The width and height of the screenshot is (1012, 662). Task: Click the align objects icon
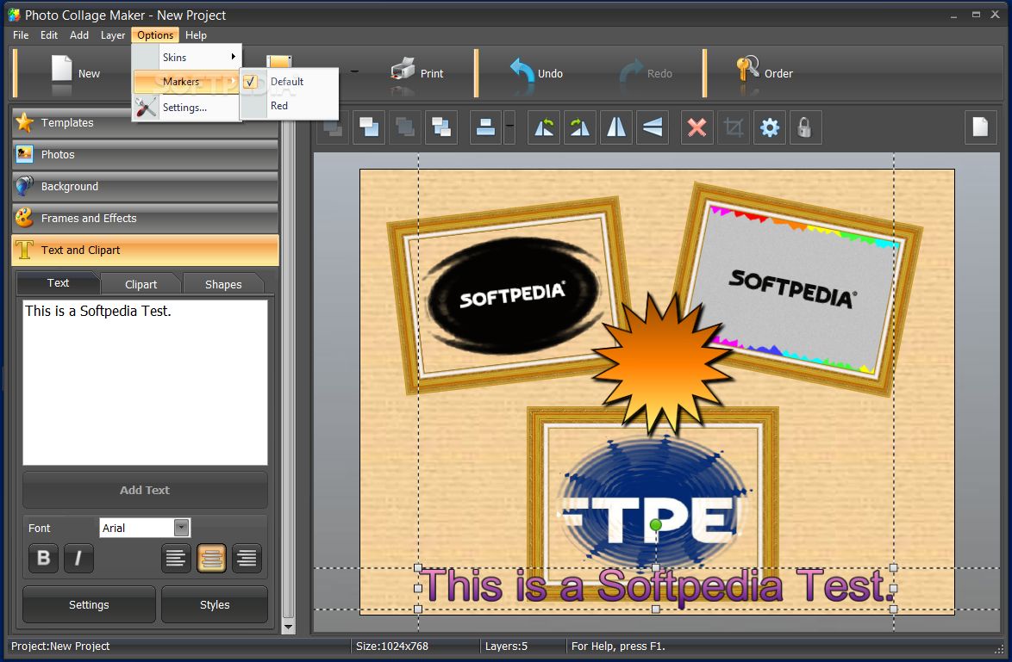coord(485,127)
